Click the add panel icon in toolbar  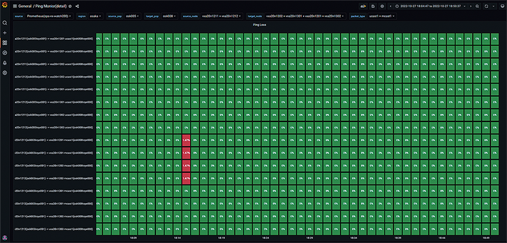click(x=363, y=6)
